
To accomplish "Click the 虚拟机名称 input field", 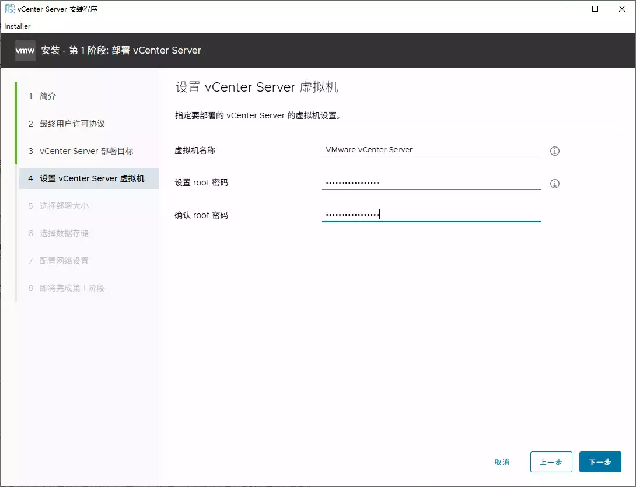I will tap(431, 150).
